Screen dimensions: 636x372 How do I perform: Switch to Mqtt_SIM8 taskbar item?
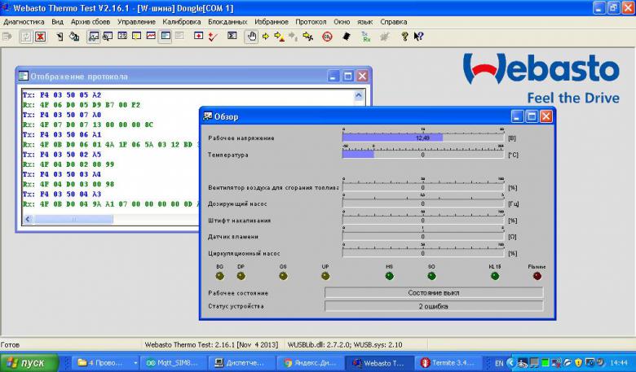173,363
